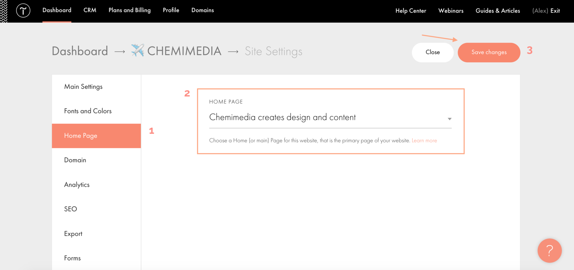Viewport: 574px width, 270px height.
Task: Open the Profile menu item
Action: coord(171,10)
